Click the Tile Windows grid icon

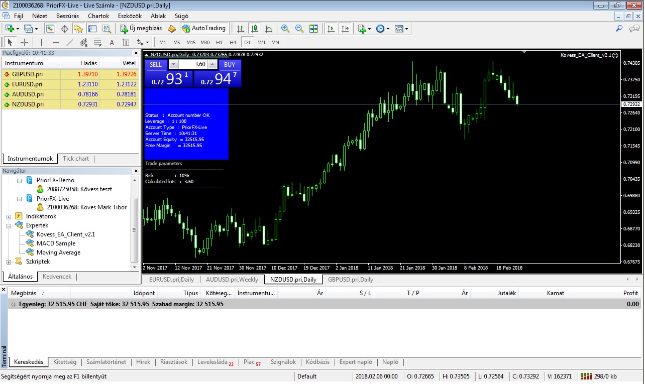coord(313,29)
